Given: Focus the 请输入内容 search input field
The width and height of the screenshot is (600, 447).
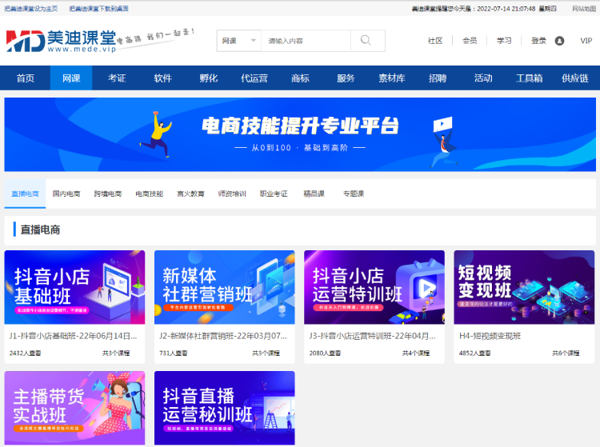Looking at the screenshot, I should coord(306,41).
